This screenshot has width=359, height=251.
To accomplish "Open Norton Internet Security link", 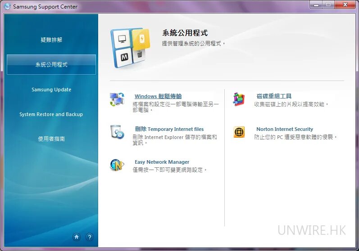I will tap(285, 129).
